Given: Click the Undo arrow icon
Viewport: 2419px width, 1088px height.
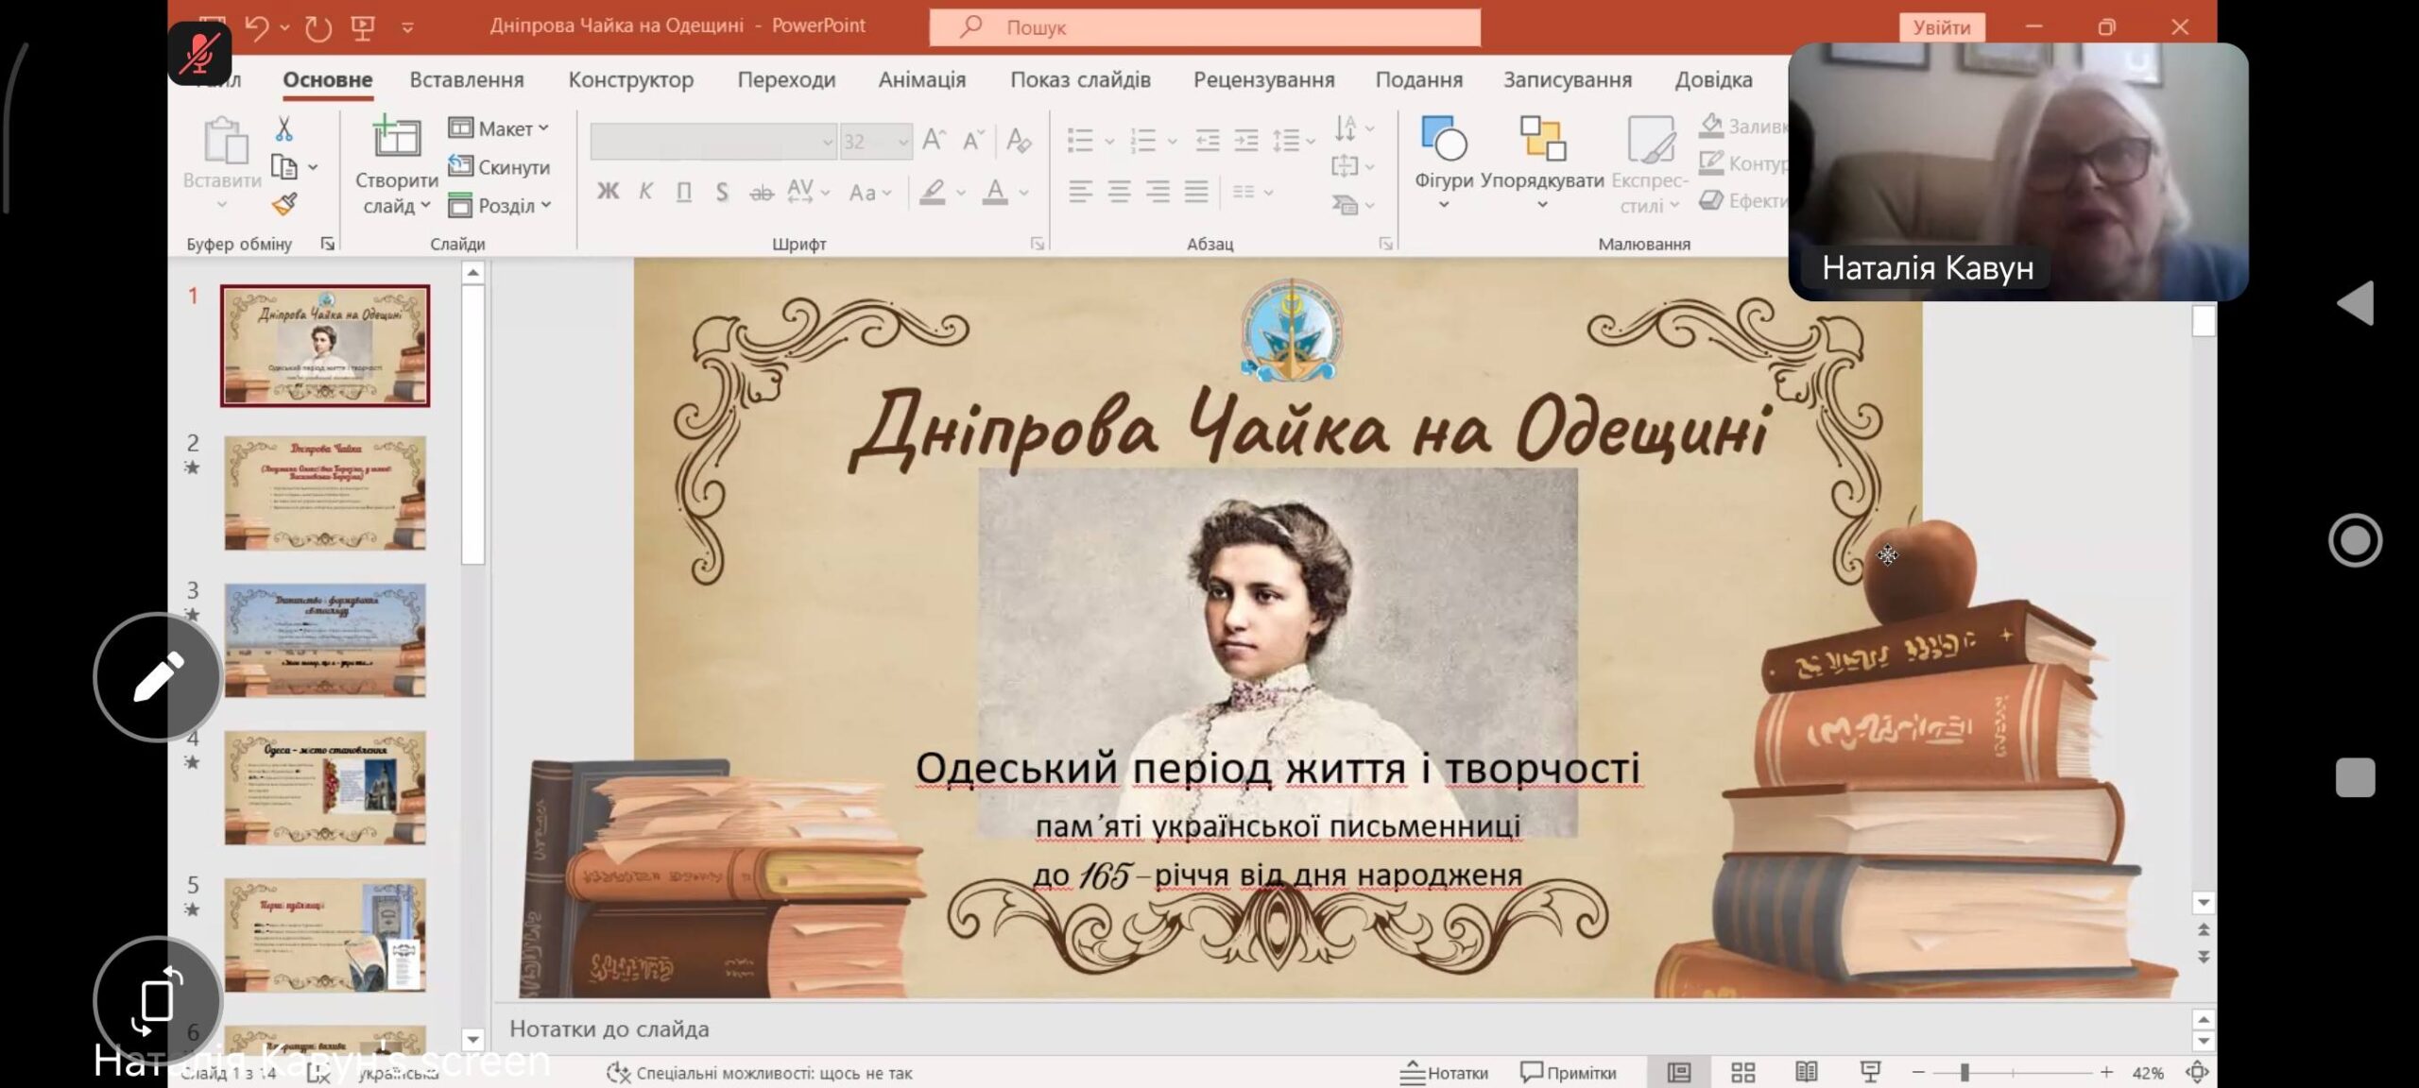Looking at the screenshot, I should [257, 27].
